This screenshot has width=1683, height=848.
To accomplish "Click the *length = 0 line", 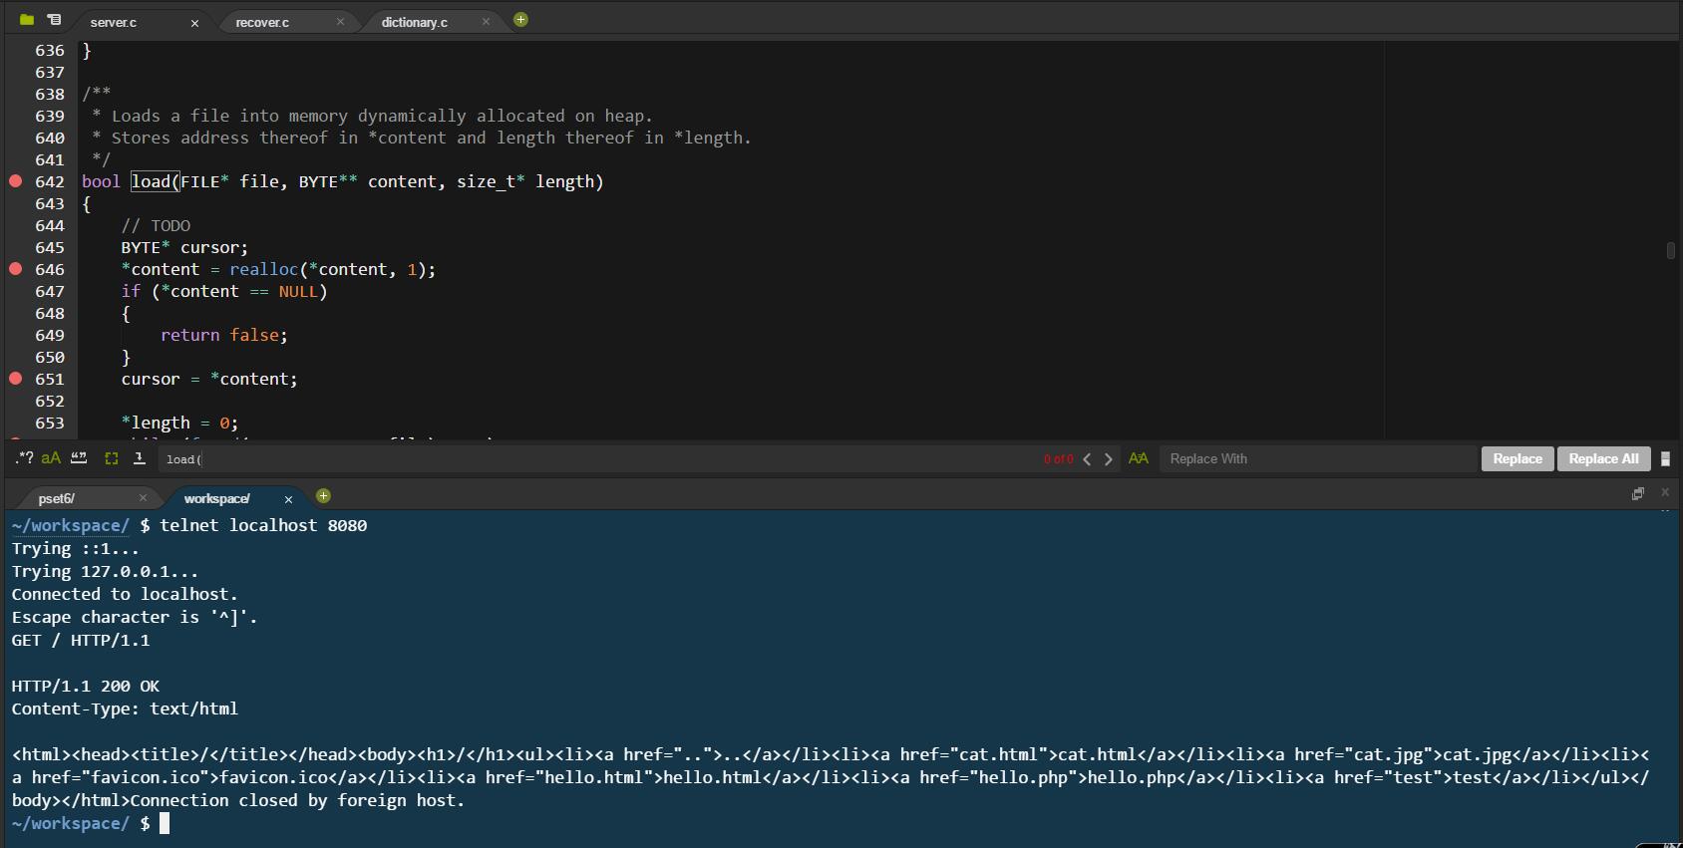I will click(x=179, y=423).
